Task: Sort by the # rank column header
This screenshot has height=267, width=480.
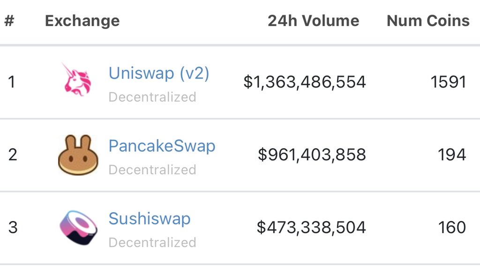Action: click(9, 21)
